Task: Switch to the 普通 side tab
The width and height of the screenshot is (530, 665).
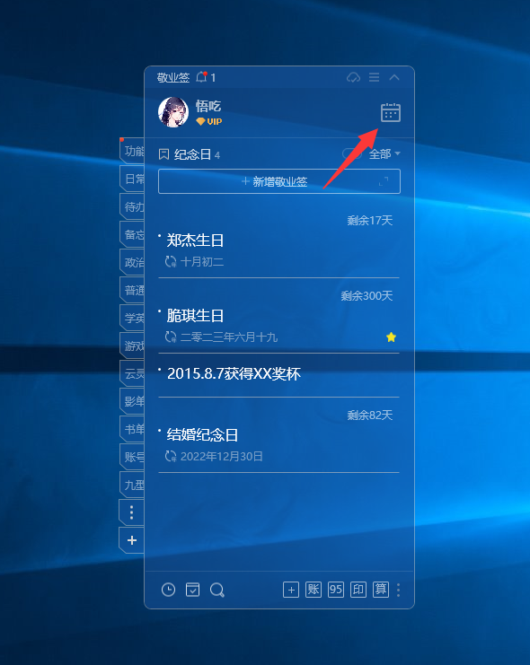Action: click(132, 290)
